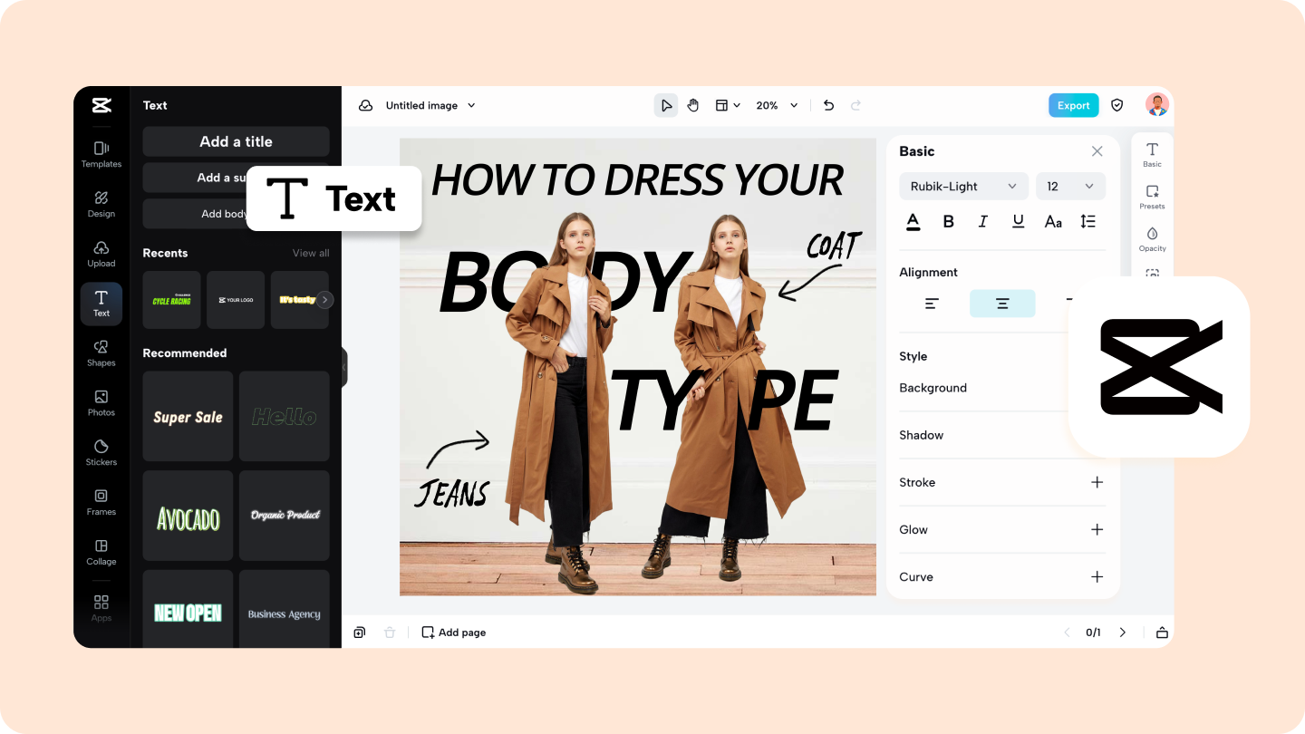Viewport: 1305px width, 734px height.
Task: Open the Opacity panel on the right
Action: 1152,238
